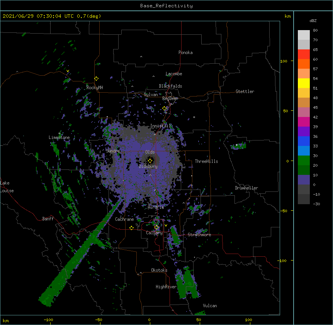
Task: Click the Limestone label
Action: (59, 137)
